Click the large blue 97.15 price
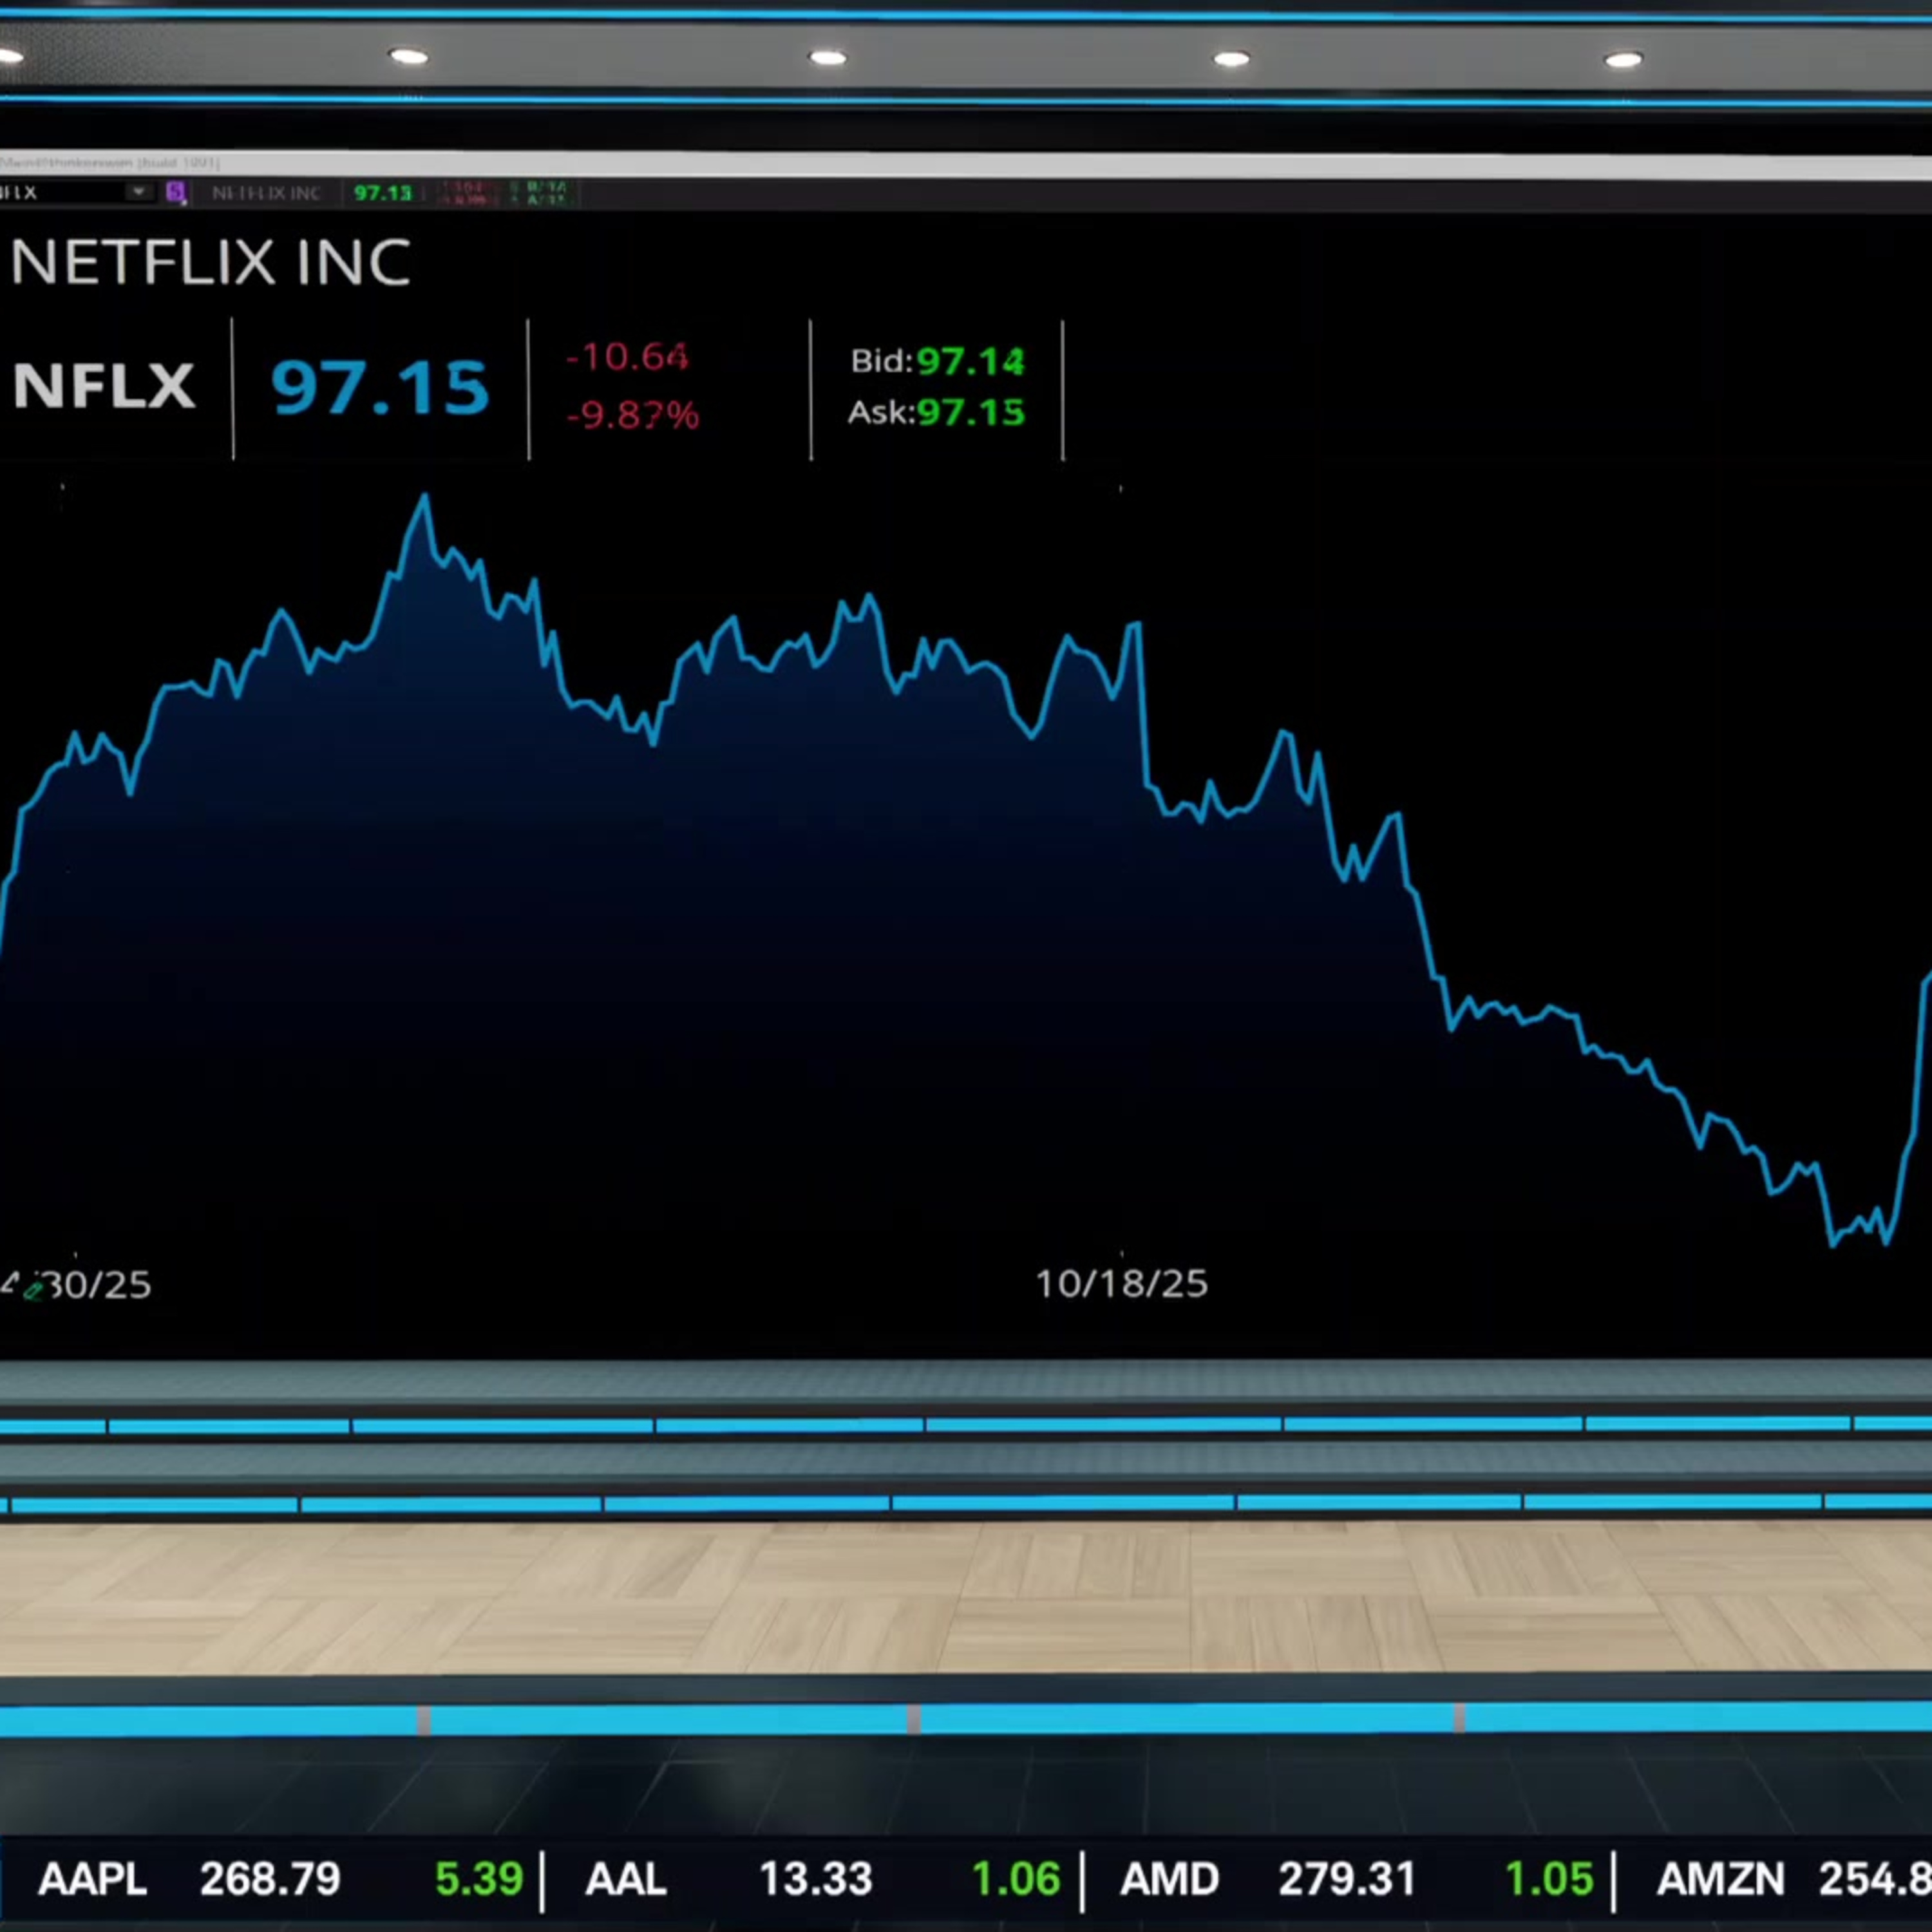The image size is (1932, 1932). (x=380, y=387)
